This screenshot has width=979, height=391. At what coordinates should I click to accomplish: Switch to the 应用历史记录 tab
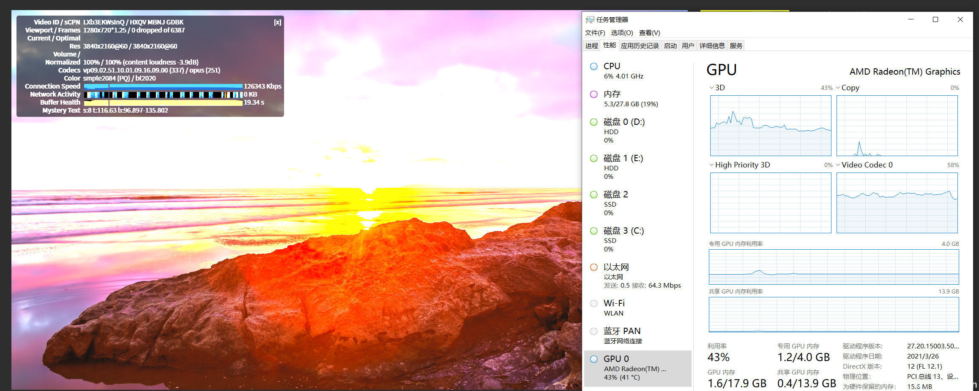[640, 46]
